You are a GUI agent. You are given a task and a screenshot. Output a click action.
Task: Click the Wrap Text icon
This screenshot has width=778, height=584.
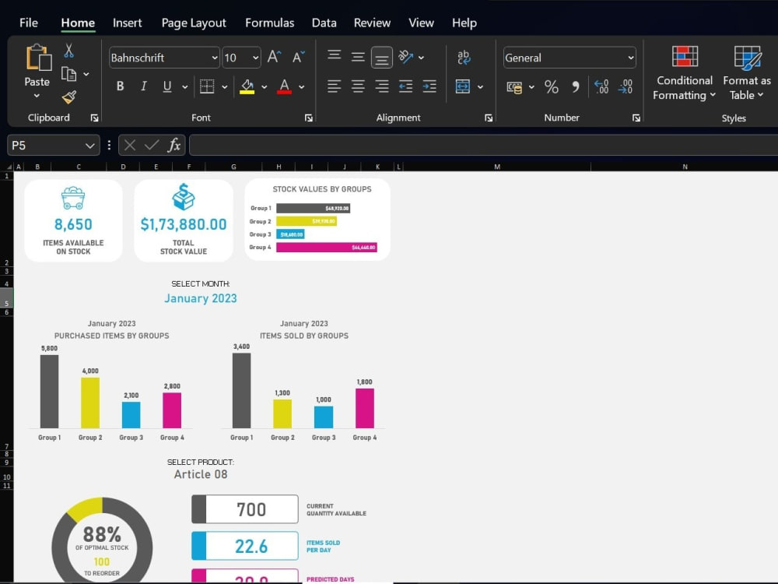pos(463,56)
